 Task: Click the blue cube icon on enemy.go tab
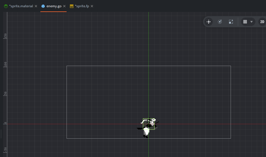pyautogui.click(x=43, y=6)
